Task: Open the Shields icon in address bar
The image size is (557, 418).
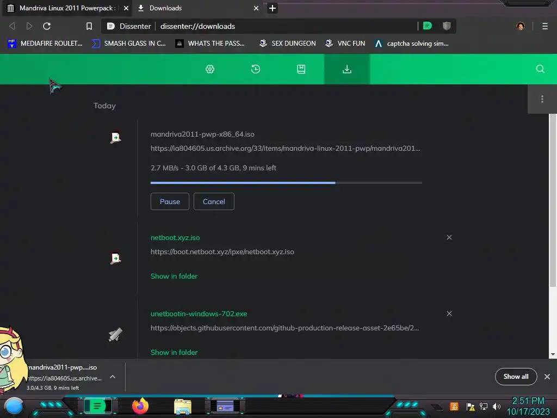Action: click(x=447, y=26)
